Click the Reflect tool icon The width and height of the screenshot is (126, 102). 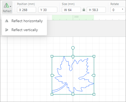coord(6,5)
